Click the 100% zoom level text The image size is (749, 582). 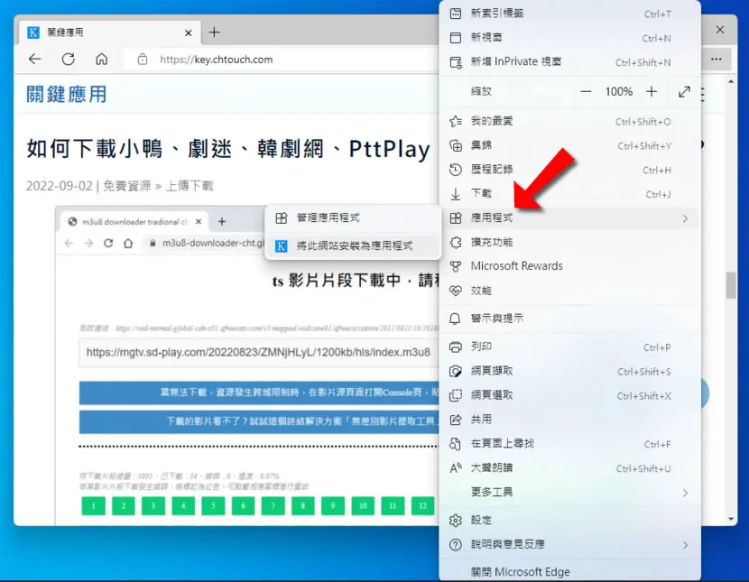tap(618, 92)
